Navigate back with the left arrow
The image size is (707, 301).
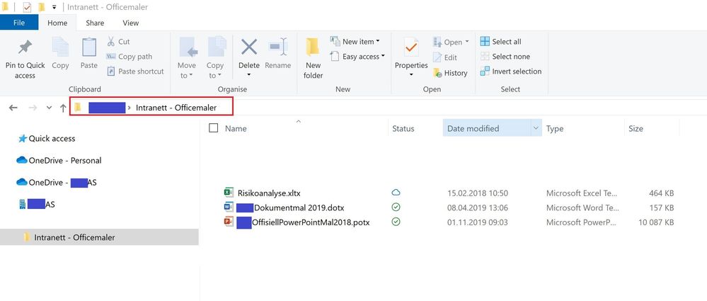click(x=13, y=108)
